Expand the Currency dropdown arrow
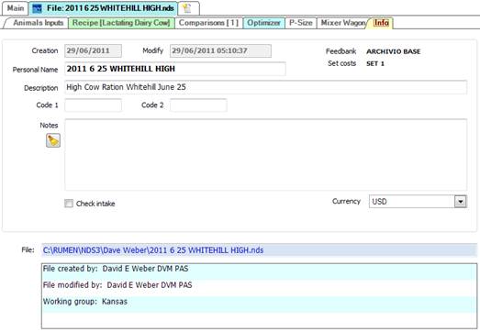Image resolution: width=480 pixels, height=332 pixels. click(461, 202)
